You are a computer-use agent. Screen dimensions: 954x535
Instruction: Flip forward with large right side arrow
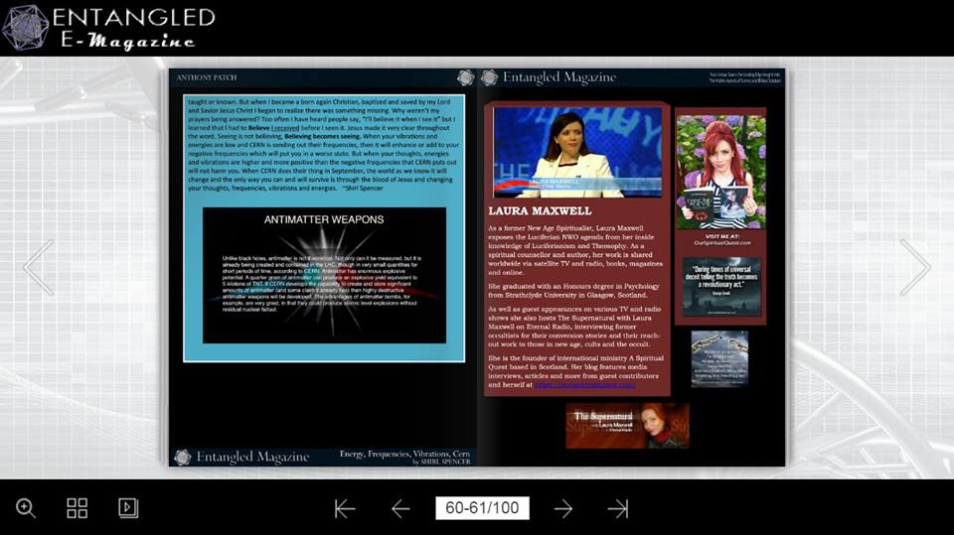click(914, 267)
